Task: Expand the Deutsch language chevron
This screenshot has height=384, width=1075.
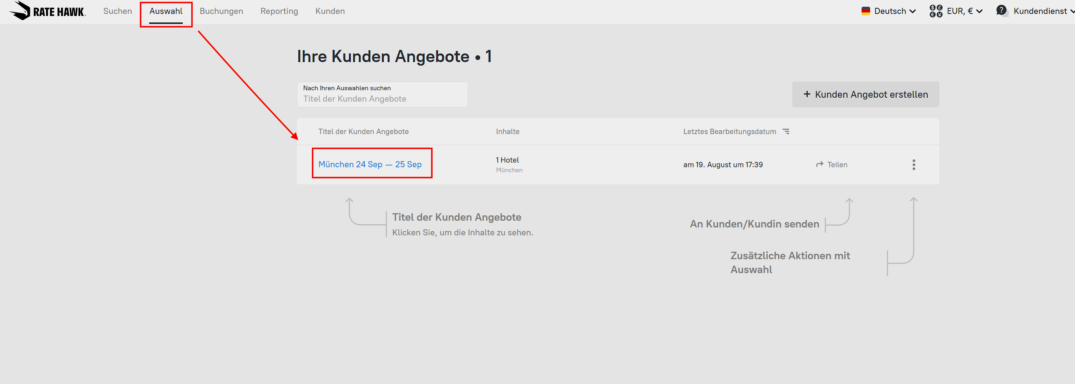Action: [913, 11]
